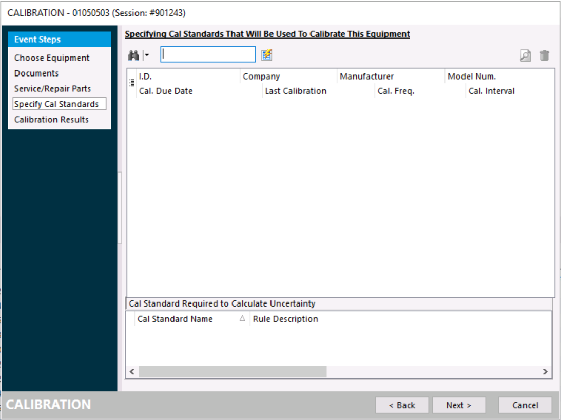The image size is (561, 420).
Task: Click the Rule Description column header
Action: (x=285, y=319)
